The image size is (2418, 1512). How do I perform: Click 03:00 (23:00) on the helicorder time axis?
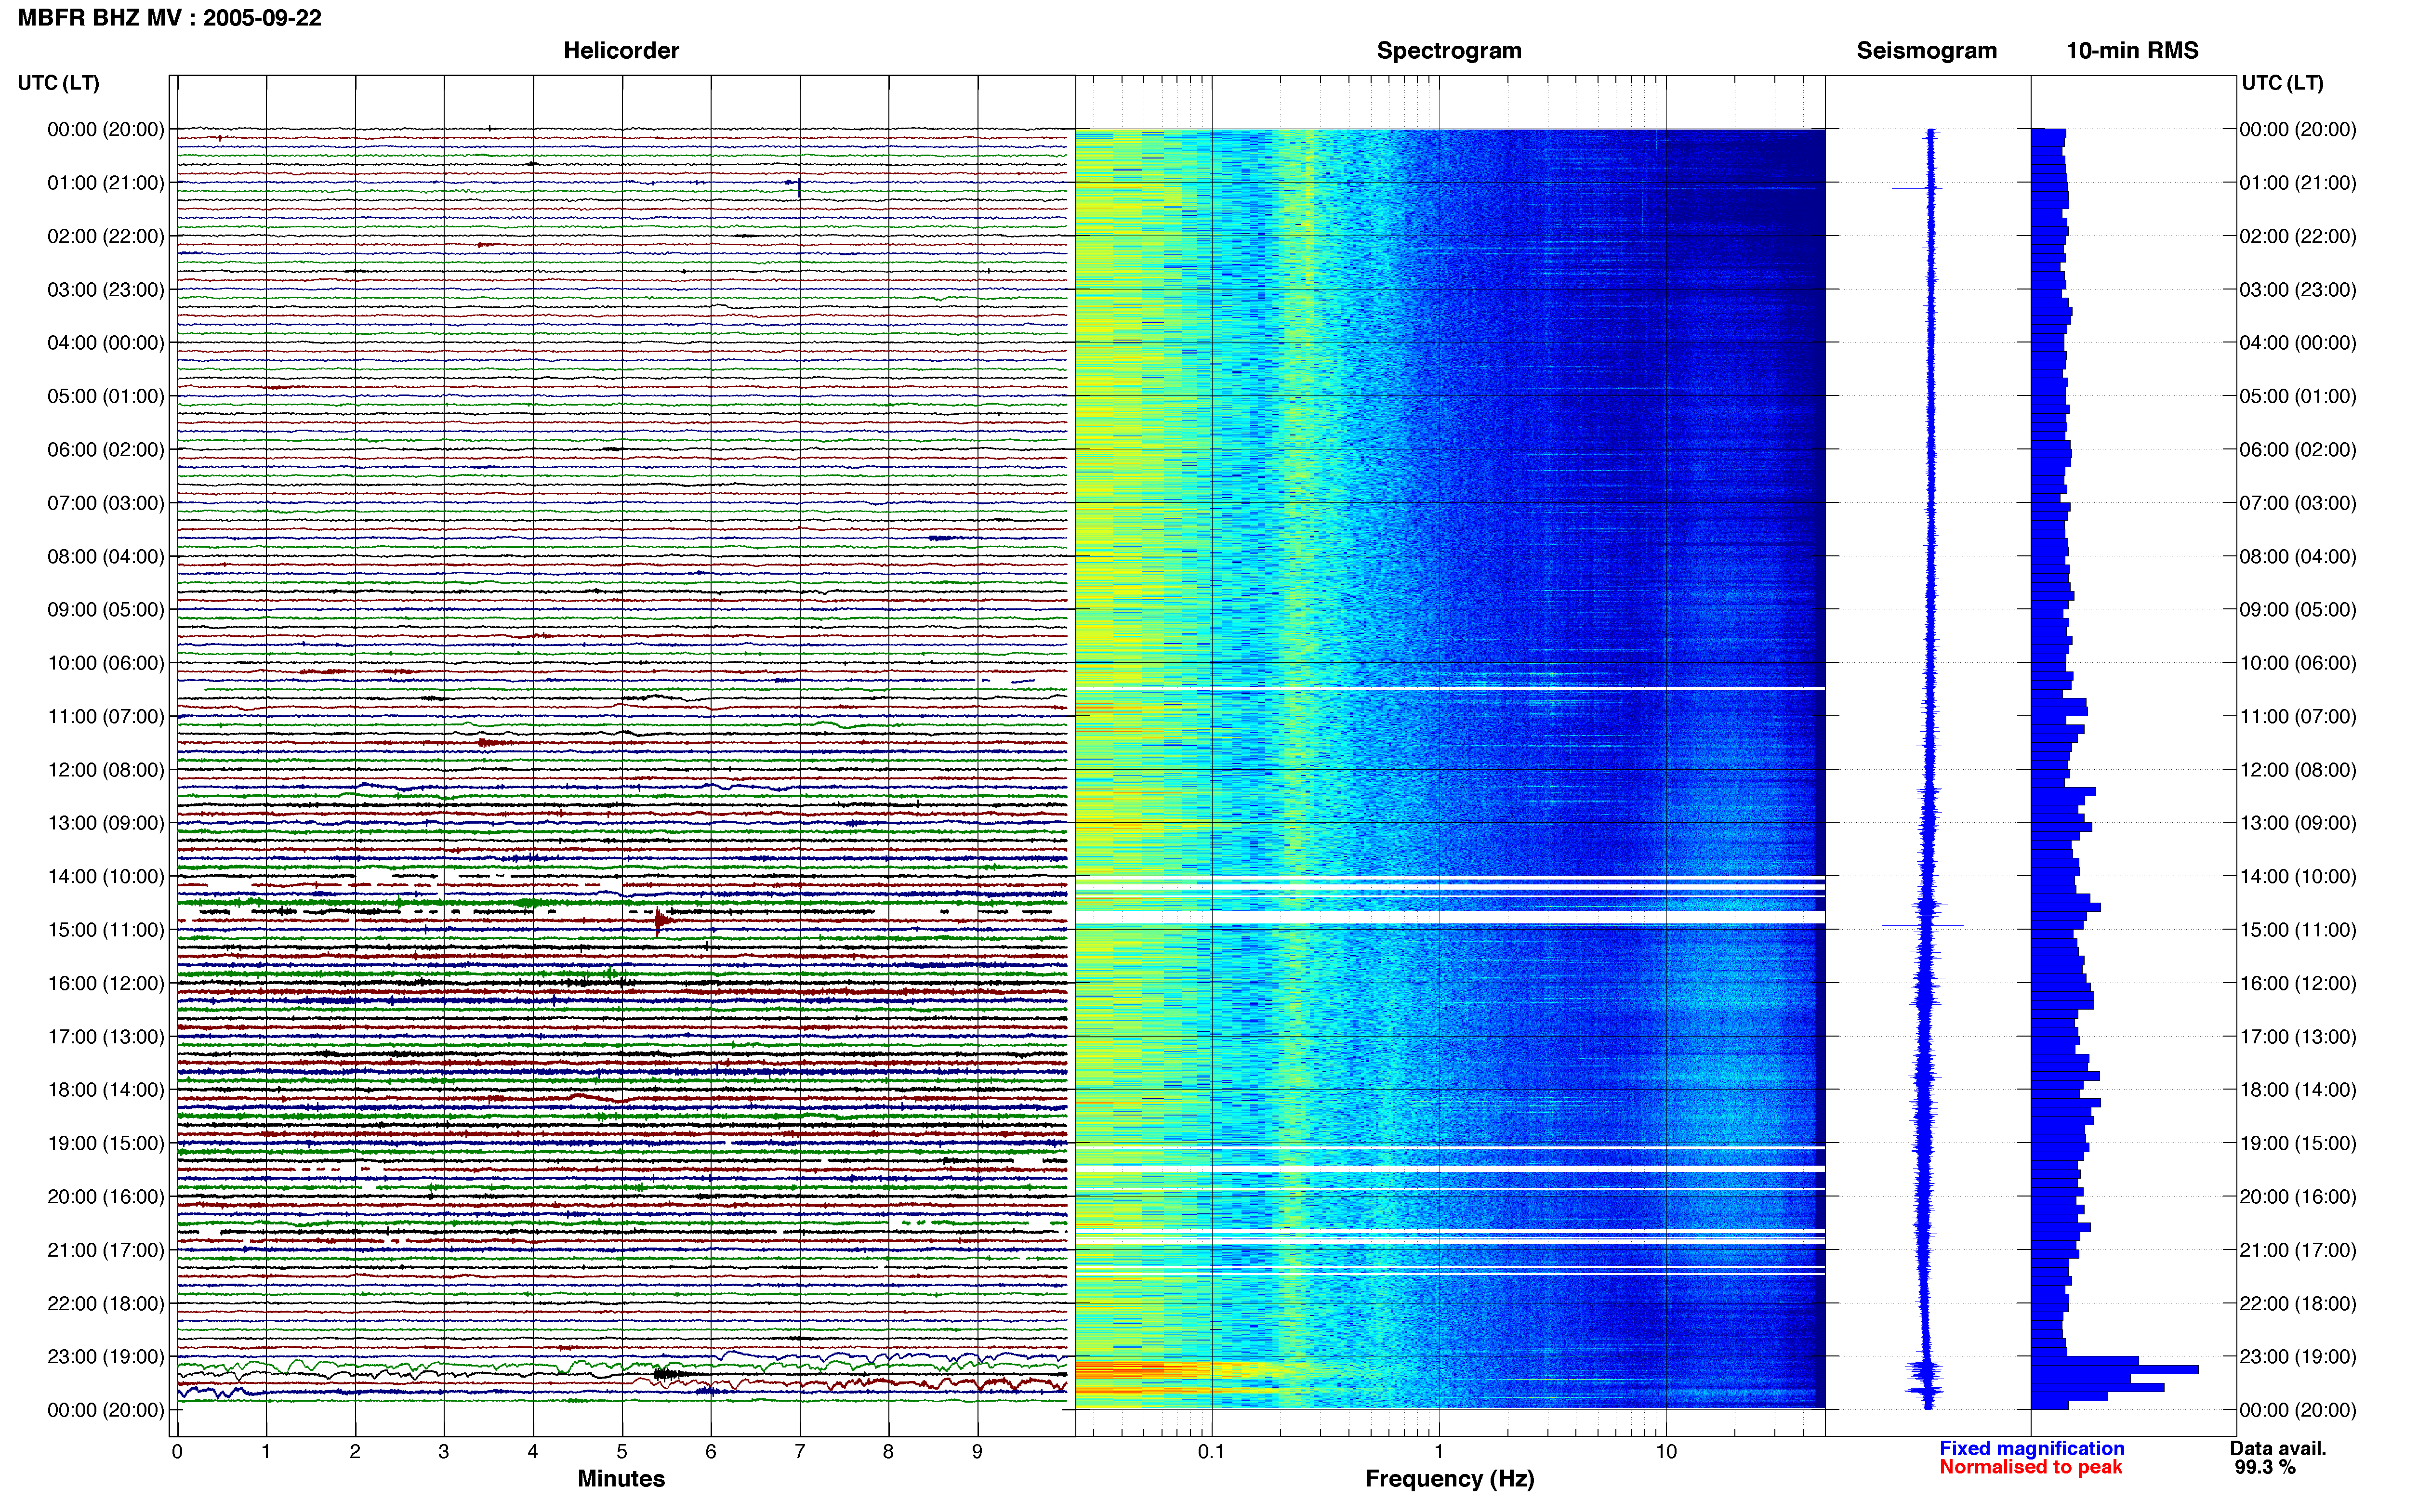click(106, 290)
